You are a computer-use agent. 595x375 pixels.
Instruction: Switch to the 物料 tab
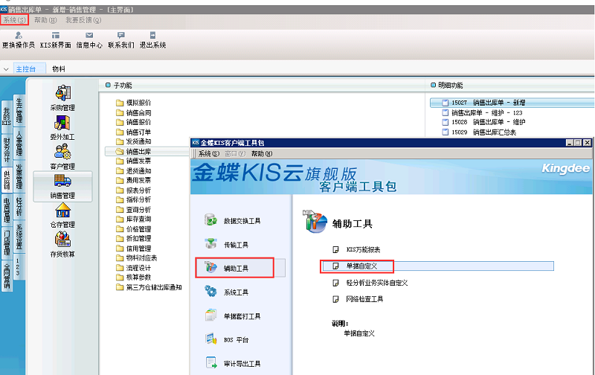point(58,68)
